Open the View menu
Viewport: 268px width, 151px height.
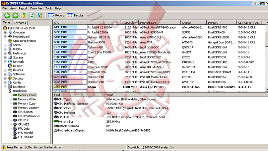click(x=12, y=8)
